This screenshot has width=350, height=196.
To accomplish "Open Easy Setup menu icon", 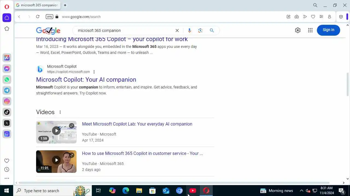I will coord(321,17).
